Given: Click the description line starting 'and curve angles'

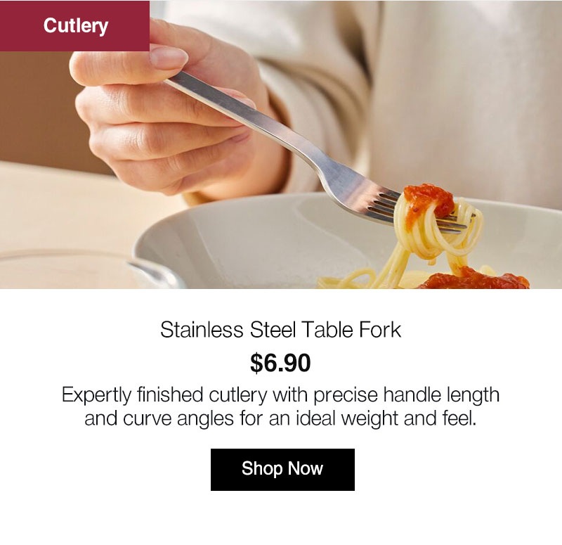Looking at the screenshot, I should [280, 418].
